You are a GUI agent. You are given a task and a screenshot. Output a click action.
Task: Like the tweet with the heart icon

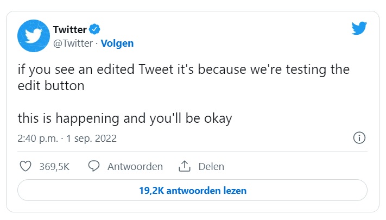(x=25, y=166)
